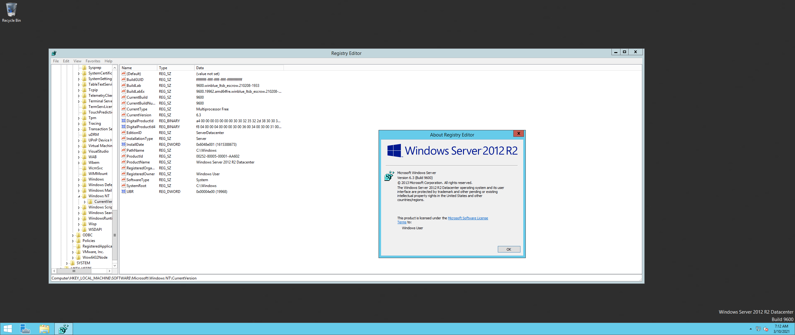Show hidden tray icons arrow
This screenshot has width=795, height=335.
[x=751, y=329]
